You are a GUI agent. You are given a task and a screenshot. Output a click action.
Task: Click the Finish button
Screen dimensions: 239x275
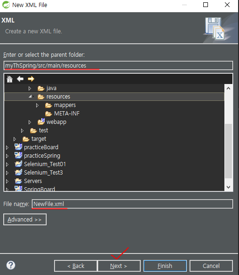165,266
